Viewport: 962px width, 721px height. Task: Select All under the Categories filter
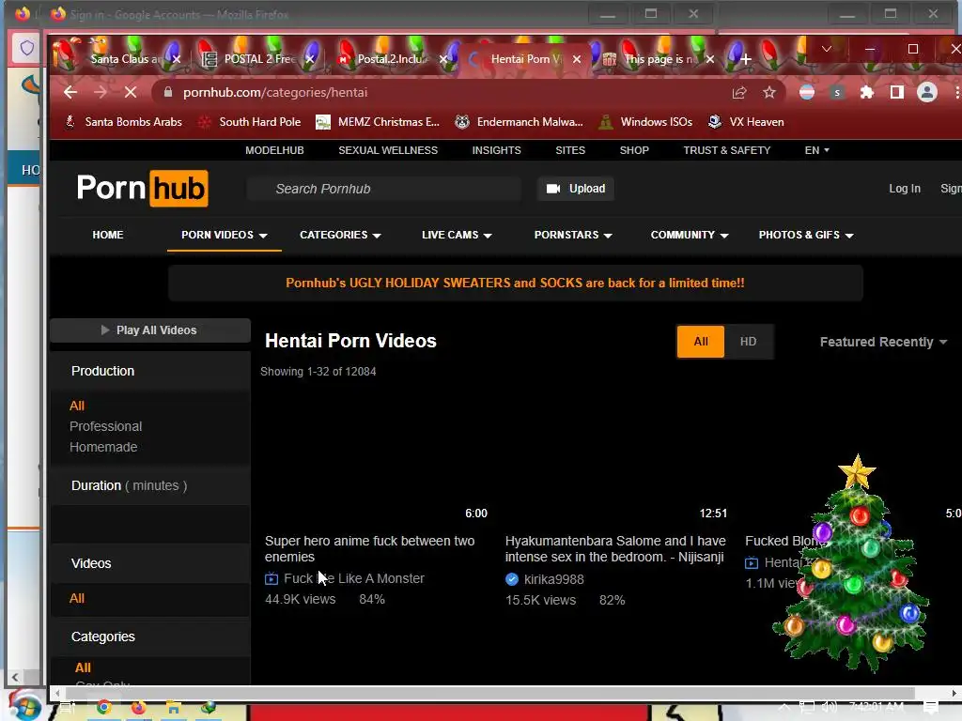coord(83,667)
